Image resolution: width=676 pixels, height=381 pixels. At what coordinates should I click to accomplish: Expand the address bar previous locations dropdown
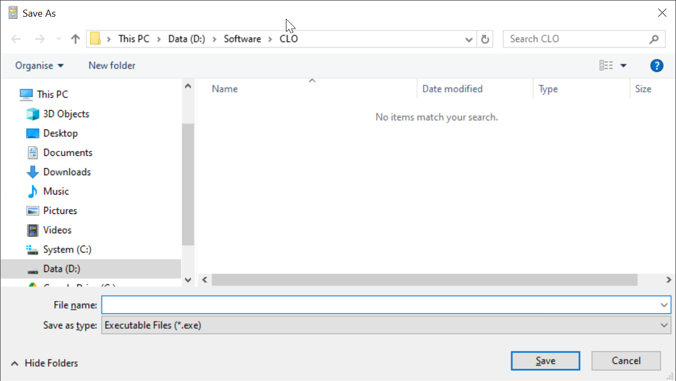[469, 39]
